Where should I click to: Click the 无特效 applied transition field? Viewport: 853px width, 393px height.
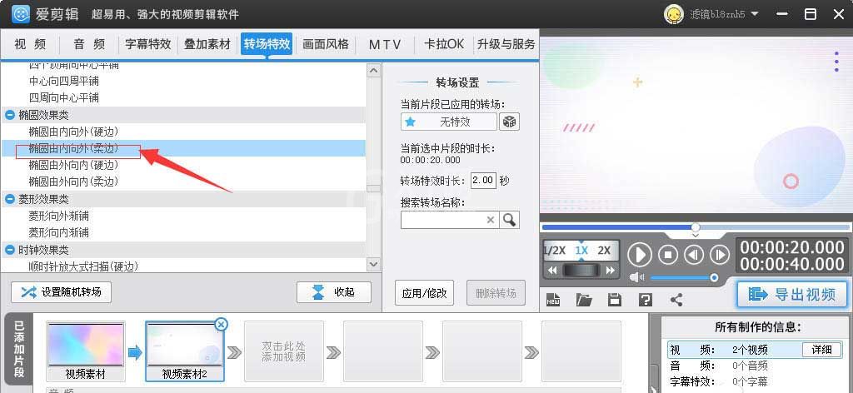449,122
